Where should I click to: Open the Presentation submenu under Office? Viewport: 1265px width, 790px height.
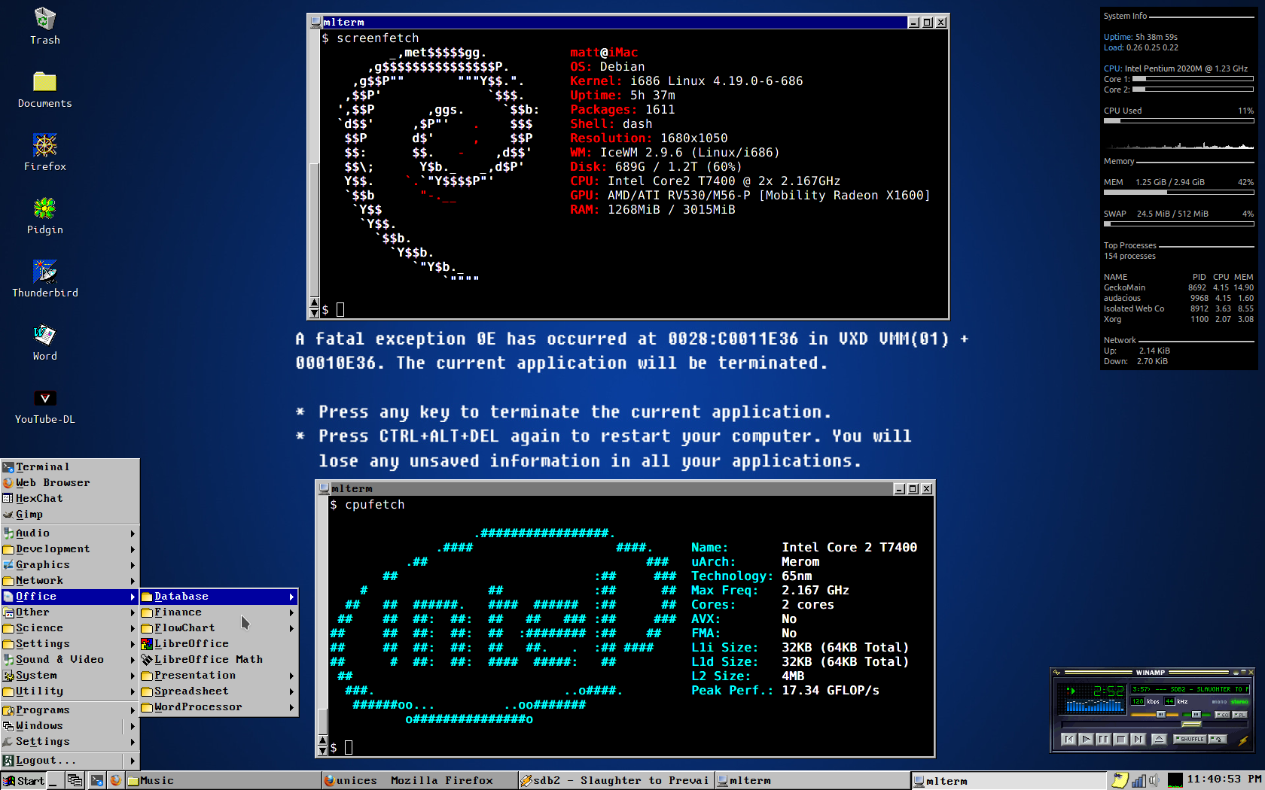click(219, 676)
